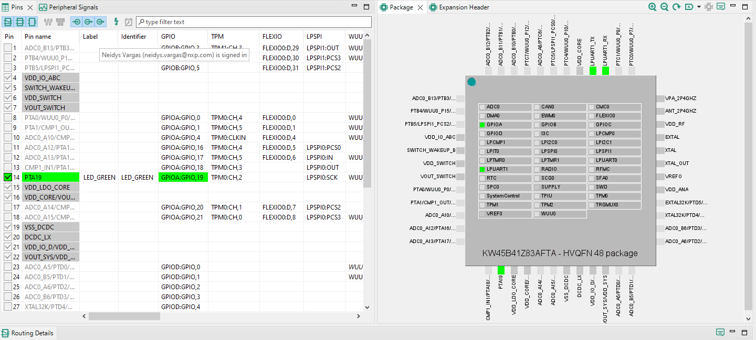Toggle the checkbox for pin 23
Image resolution: width=756 pixels, height=340 pixels.
(8, 267)
